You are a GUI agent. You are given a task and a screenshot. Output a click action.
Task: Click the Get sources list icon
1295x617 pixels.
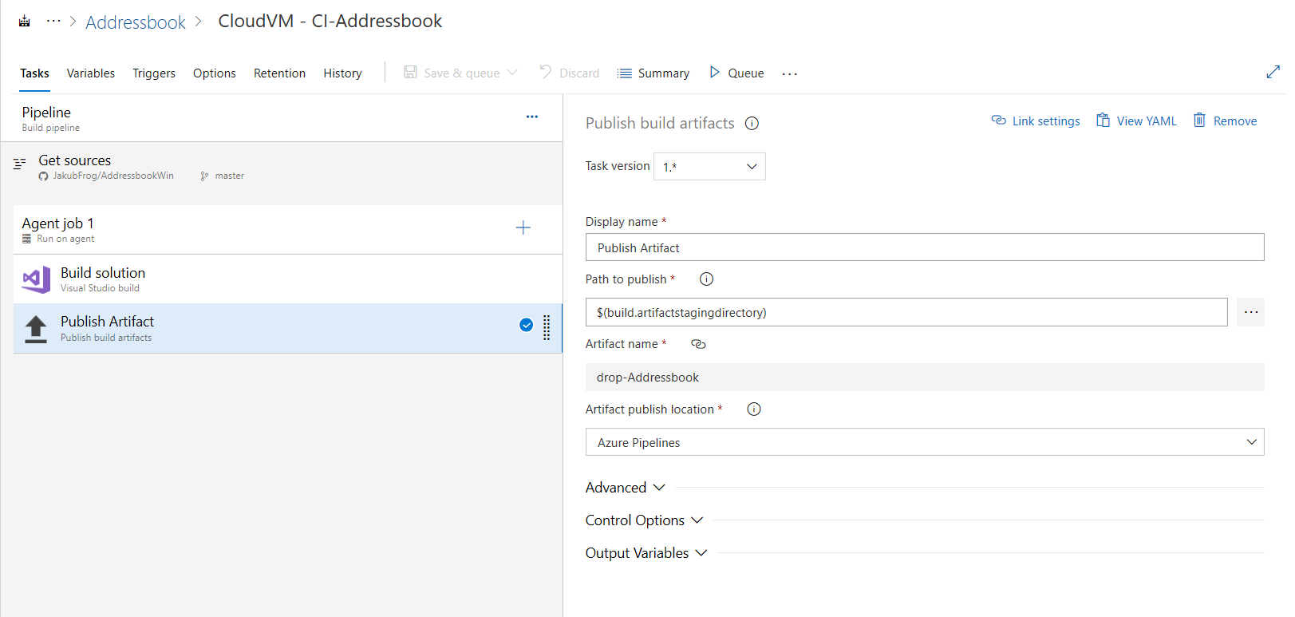[x=20, y=164]
